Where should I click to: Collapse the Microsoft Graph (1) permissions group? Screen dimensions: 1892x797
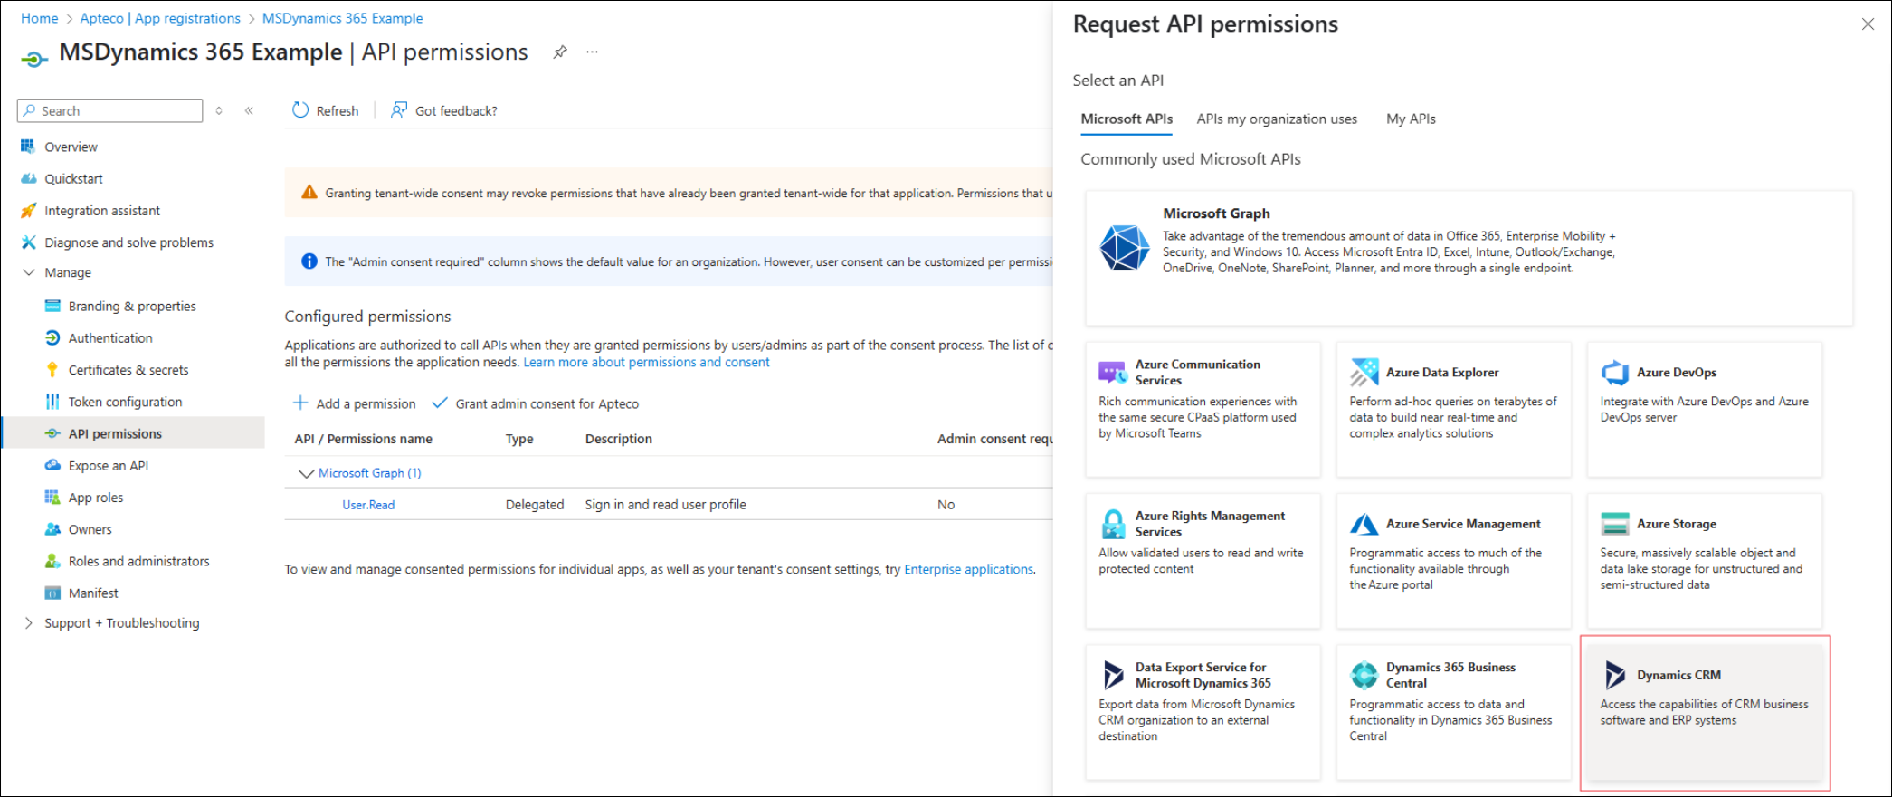(306, 473)
